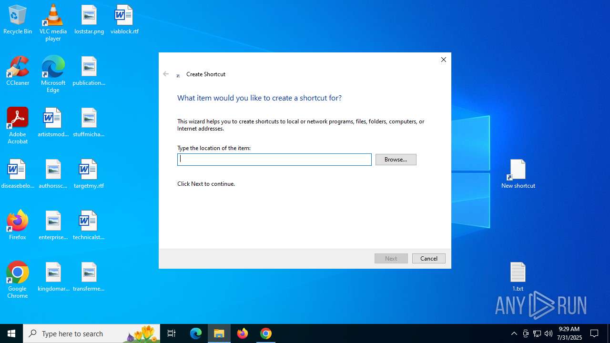Click the Meet Now tray icon
Image resolution: width=610 pixels, height=343 pixels.
pos(526,333)
